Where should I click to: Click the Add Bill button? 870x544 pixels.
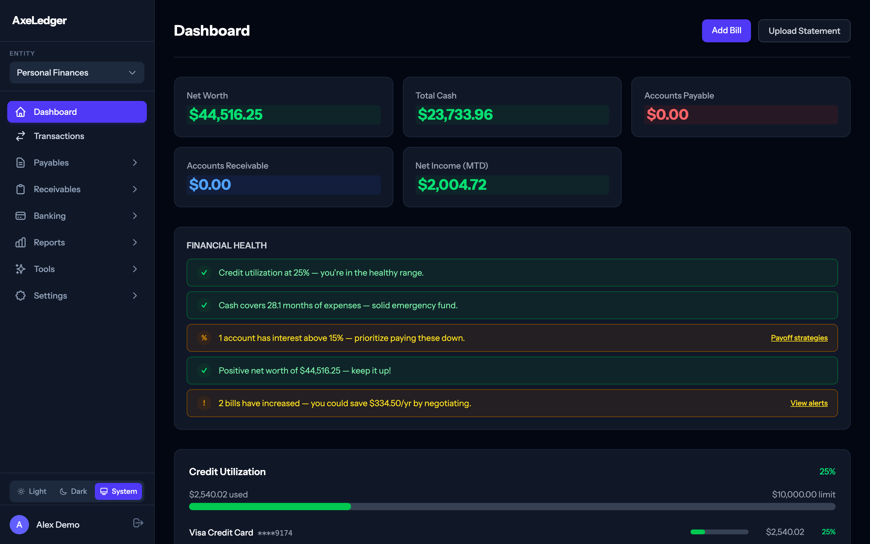pyautogui.click(x=726, y=31)
